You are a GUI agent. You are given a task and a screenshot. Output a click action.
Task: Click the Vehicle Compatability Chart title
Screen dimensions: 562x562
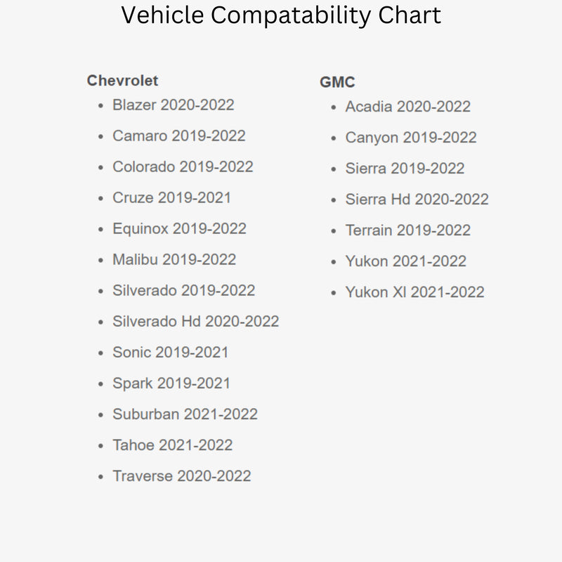281,15
